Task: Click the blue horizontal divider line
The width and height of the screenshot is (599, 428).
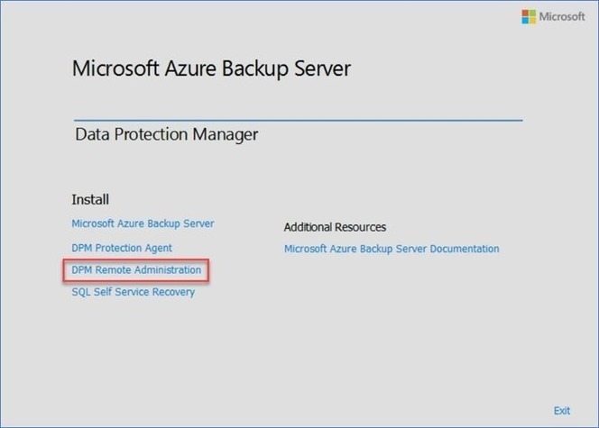Action: (x=299, y=121)
